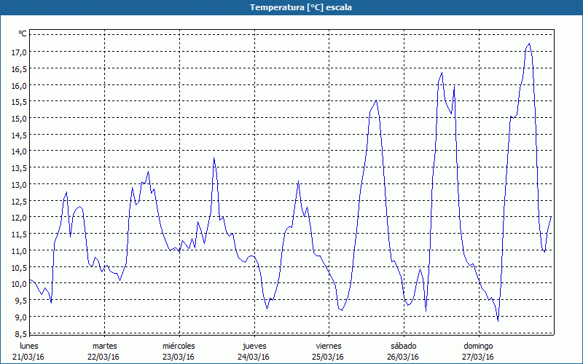Viewport: 583px width, 364px height.
Task: Click the 23/03/16 date label
Action: 179,357
